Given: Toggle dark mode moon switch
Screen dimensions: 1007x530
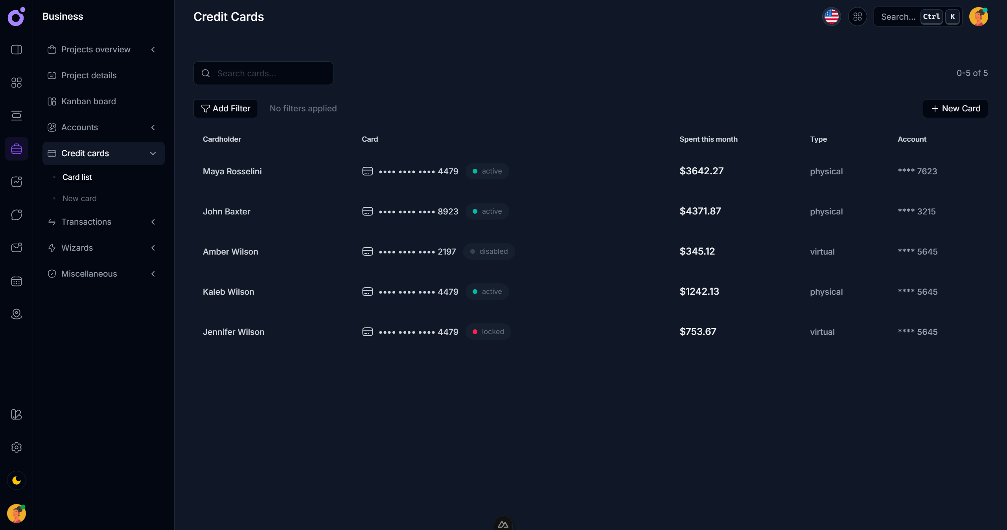Looking at the screenshot, I should [17, 480].
